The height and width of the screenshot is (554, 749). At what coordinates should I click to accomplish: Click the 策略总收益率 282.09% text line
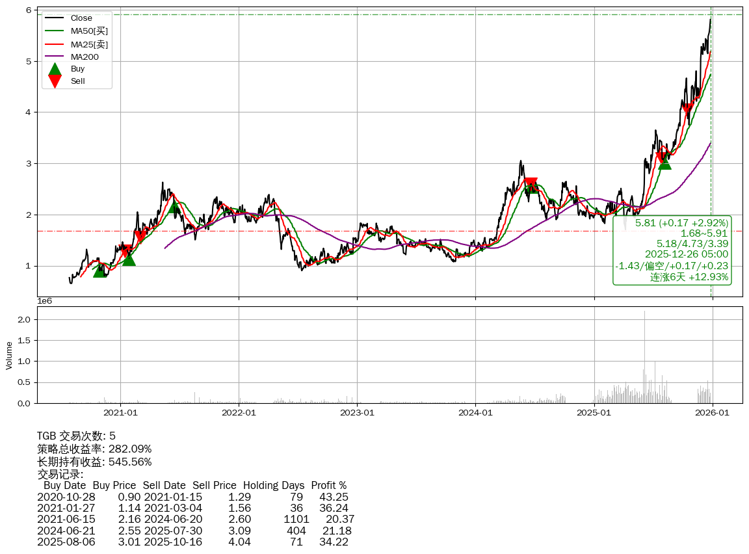pos(94,449)
